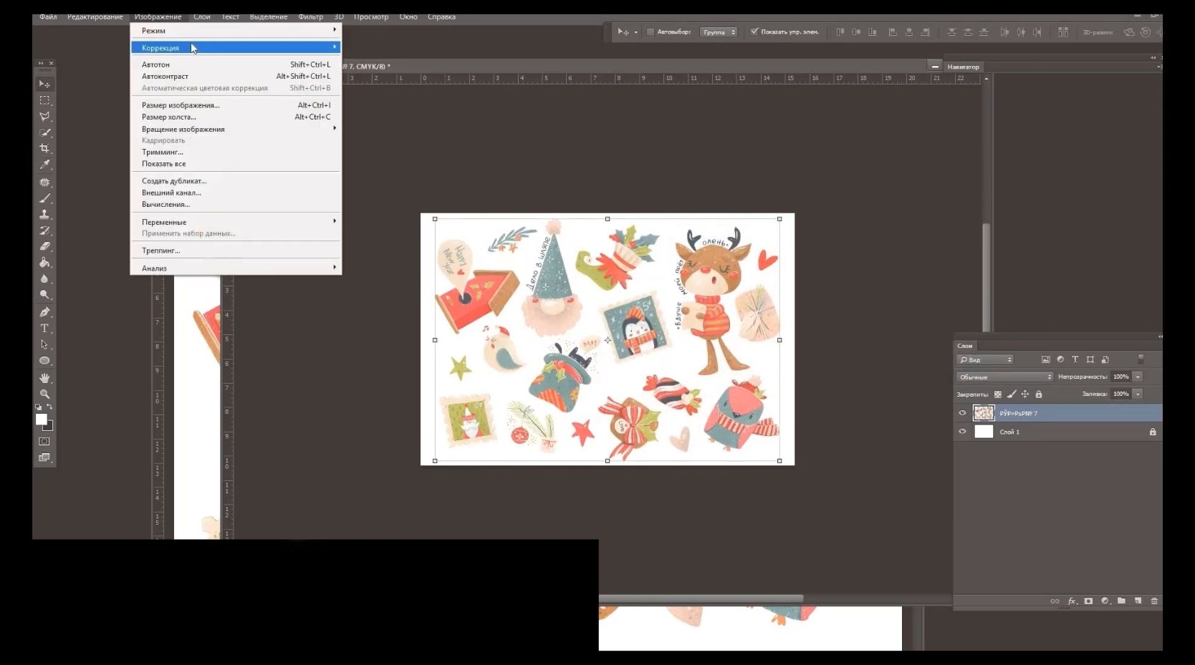Select the Move tool in the toolbox
This screenshot has width=1195, height=665.
pyautogui.click(x=44, y=84)
